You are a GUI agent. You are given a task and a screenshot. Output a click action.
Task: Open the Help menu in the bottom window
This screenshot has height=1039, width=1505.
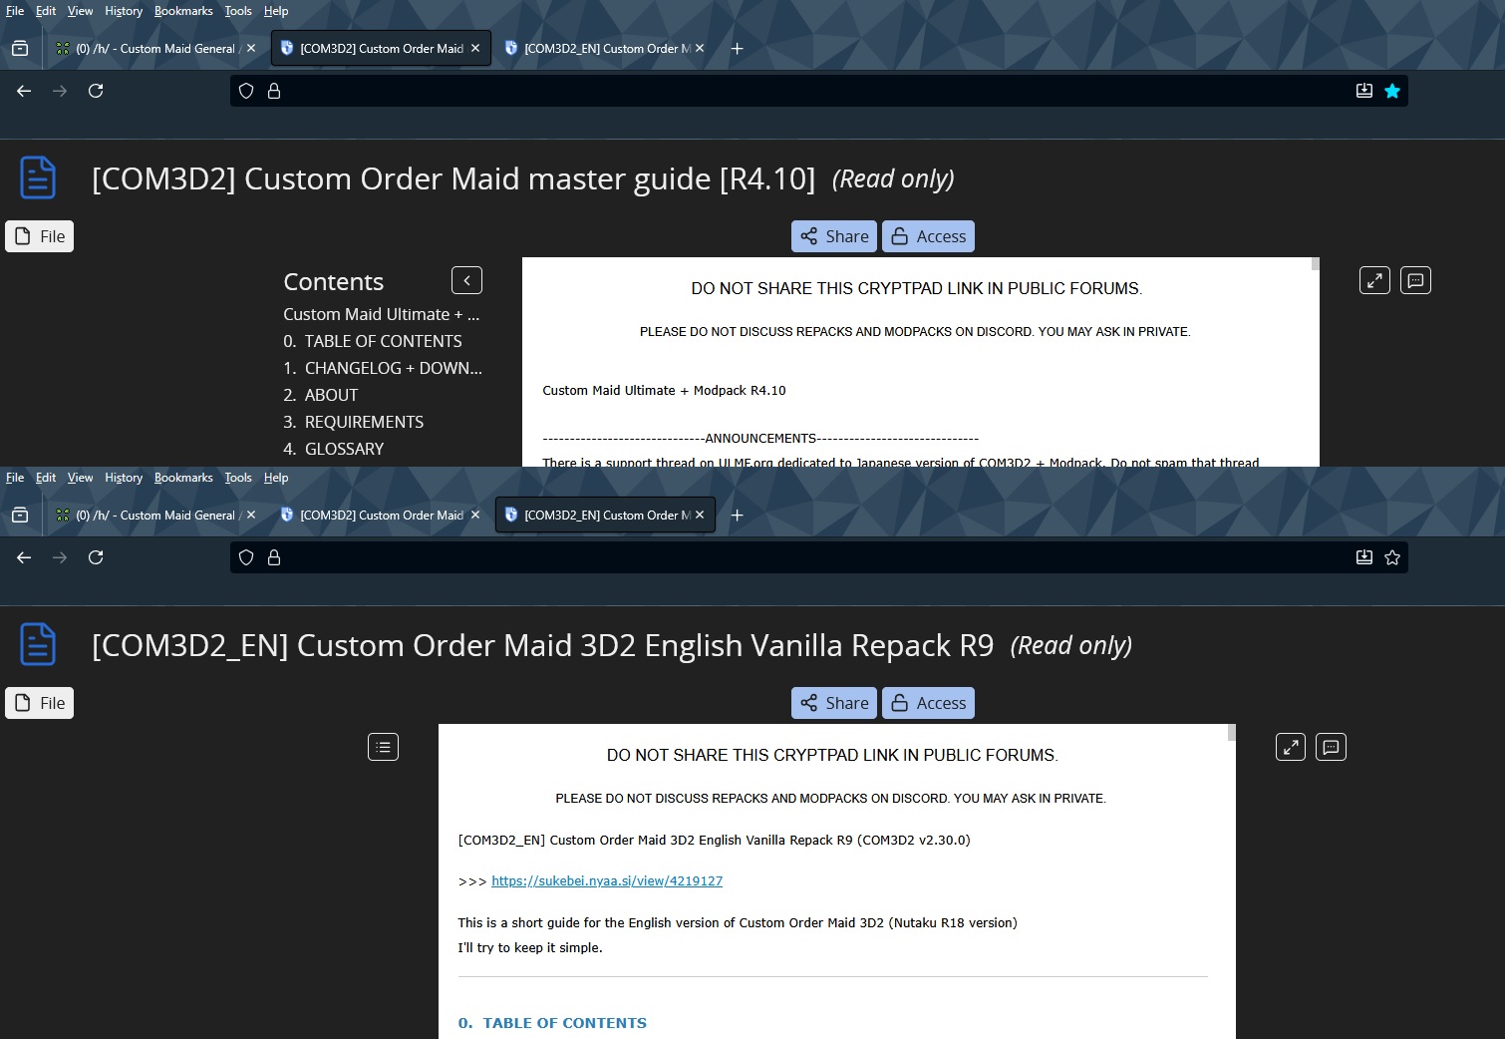(276, 478)
